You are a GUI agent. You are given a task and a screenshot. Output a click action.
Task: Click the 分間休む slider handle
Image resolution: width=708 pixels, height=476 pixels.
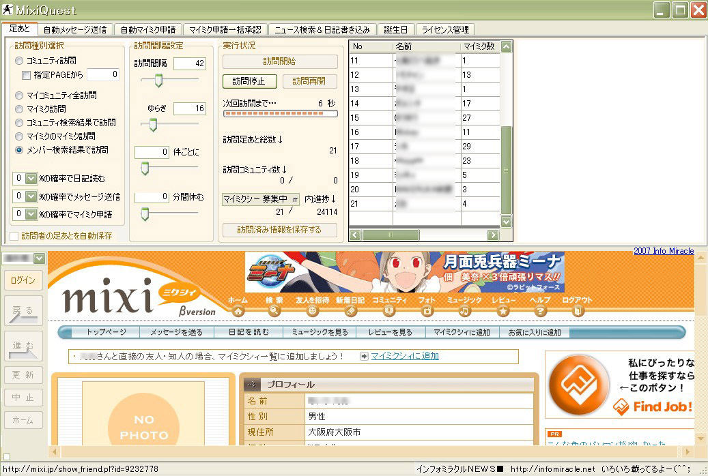(145, 214)
